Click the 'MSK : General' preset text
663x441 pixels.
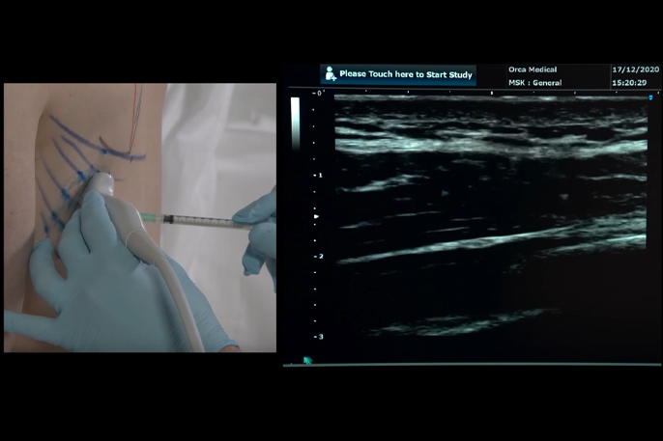(534, 83)
